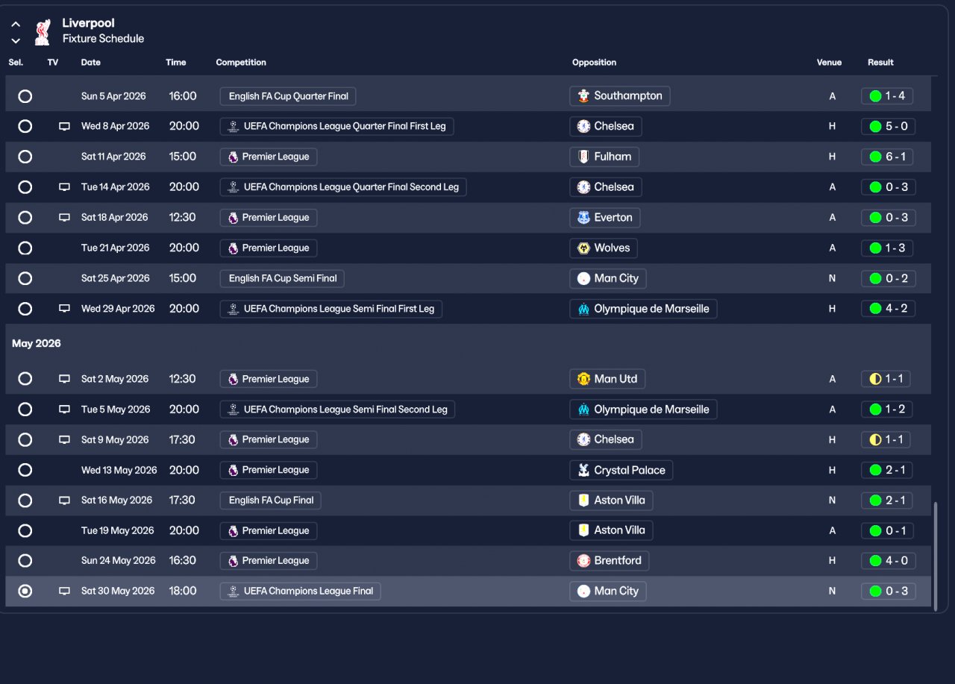Click the TV icon for the Sat 30 May fixture
Viewport: 955px width, 684px height.
tap(64, 591)
